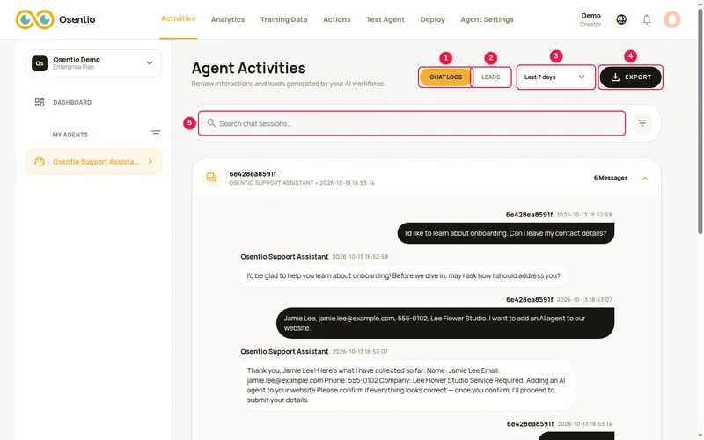The height and width of the screenshot is (440, 704).
Task: Collapse the 6e428ea8591f chat session
Action: coord(645,179)
